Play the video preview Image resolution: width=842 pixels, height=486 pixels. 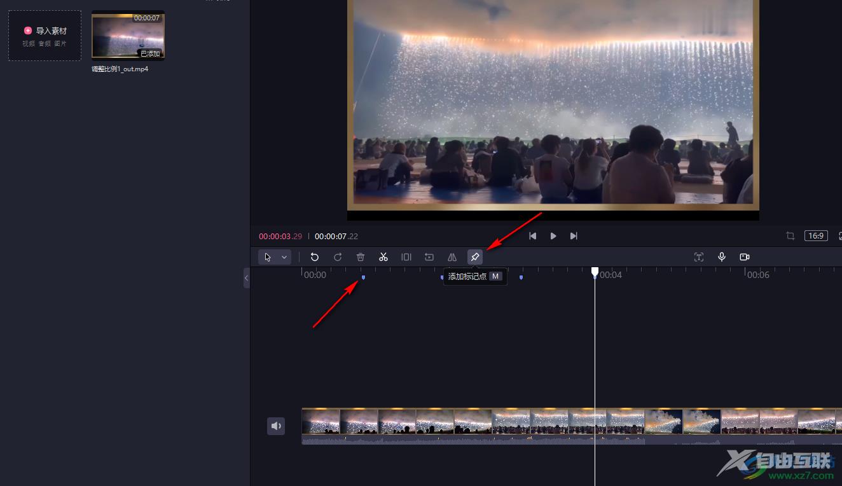coord(553,236)
